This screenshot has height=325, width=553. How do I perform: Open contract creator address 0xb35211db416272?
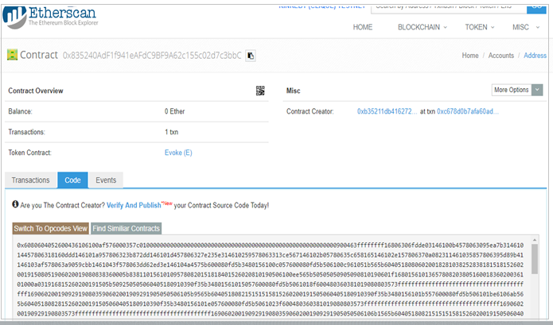pos(387,111)
